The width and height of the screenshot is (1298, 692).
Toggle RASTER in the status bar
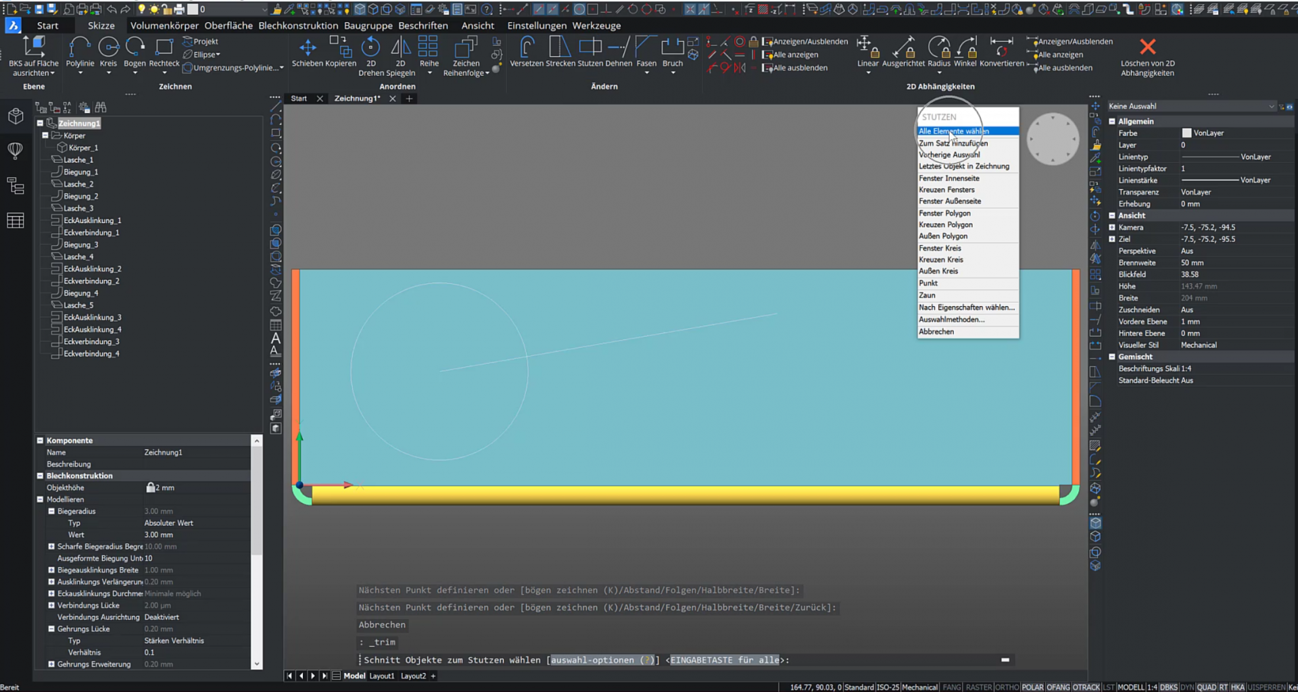click(x=979, y=687)
